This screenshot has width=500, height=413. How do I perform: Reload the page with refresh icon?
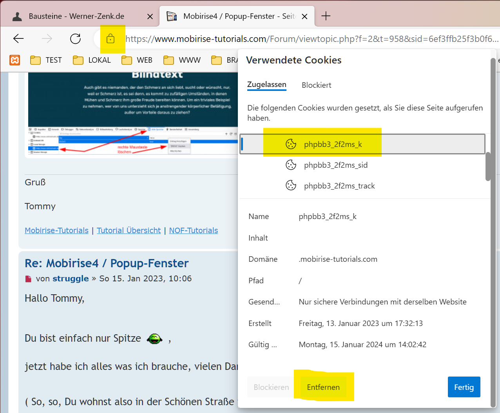pyautogui.click(x=75, y=38)
